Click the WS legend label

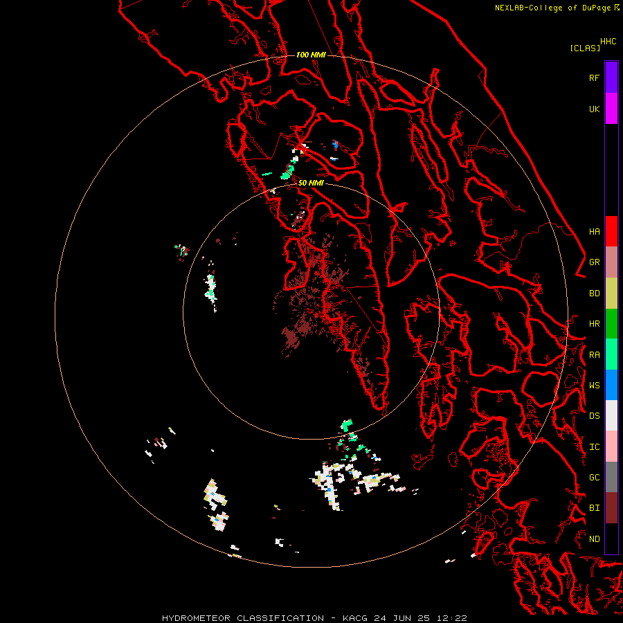[594, 385]
